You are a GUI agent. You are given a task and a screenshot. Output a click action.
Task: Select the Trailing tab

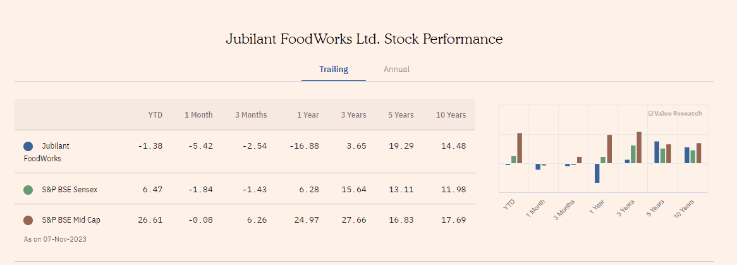(x=333, y=70)
